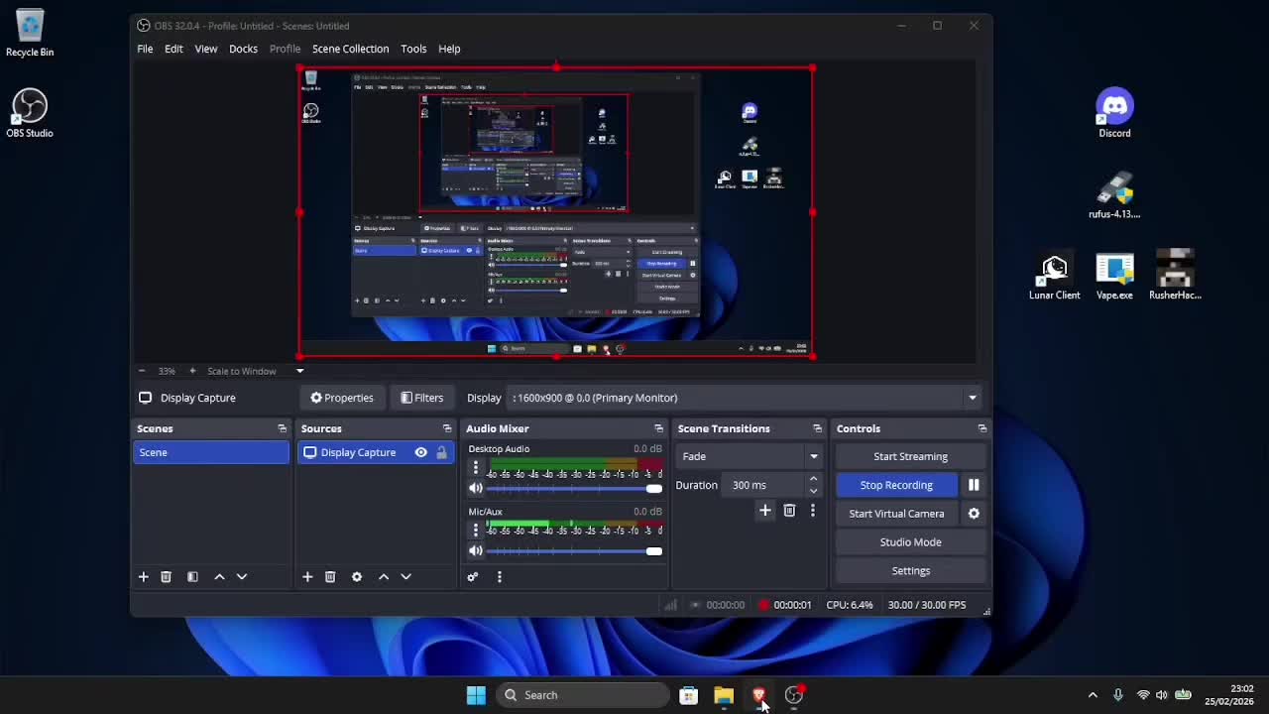Move the source up in the Sources list
This screenshot has width=1269, height=714.
point(384,576)
